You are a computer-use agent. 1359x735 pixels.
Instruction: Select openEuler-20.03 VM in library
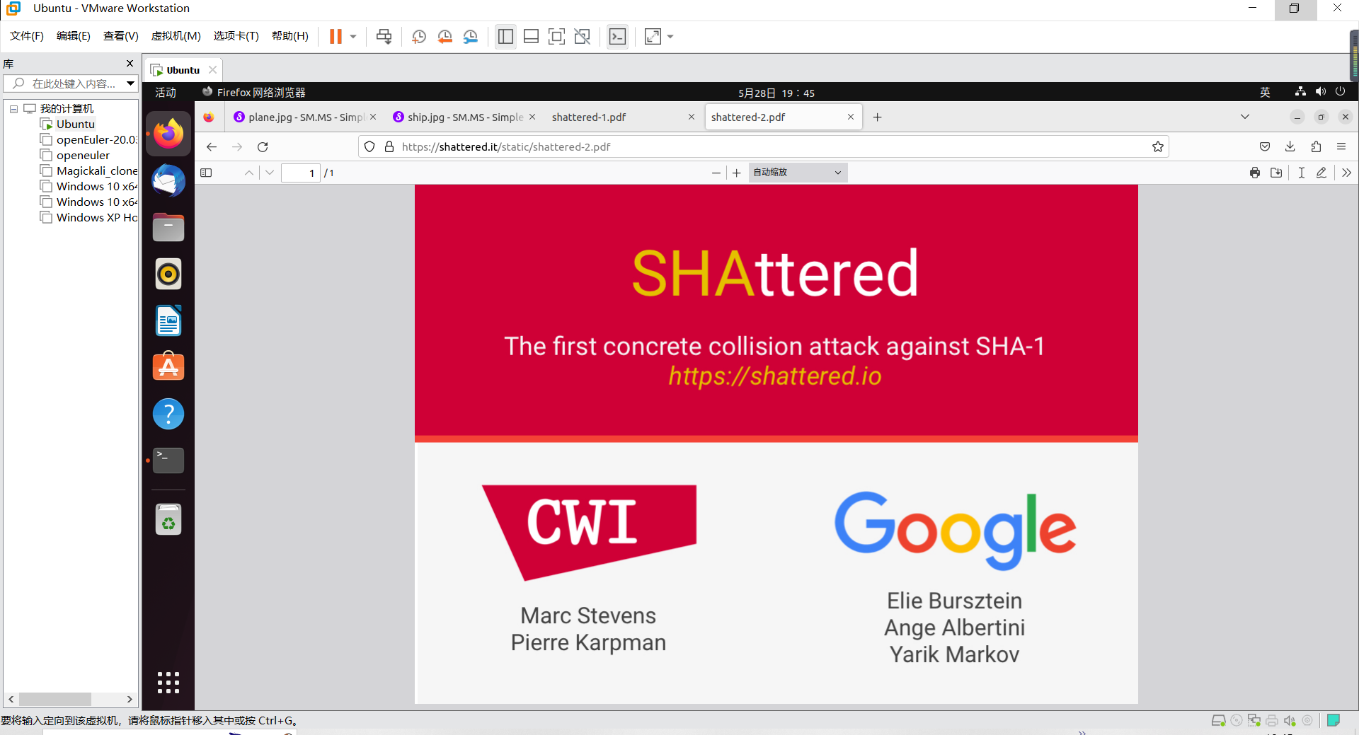pyautogui.click(x=89, y=140)
